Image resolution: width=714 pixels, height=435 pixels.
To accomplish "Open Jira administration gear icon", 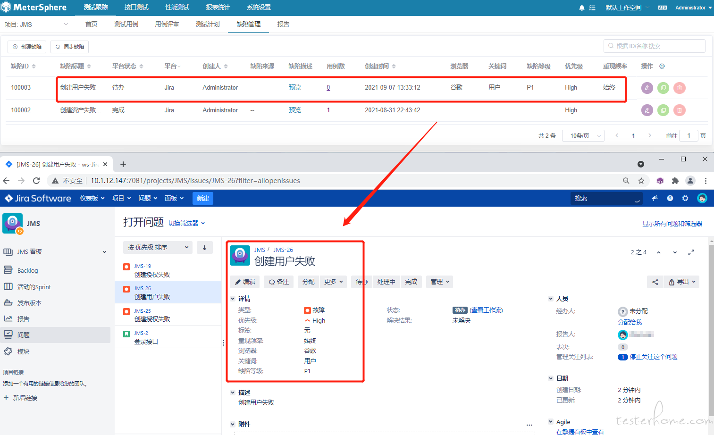I will point(685,198).
